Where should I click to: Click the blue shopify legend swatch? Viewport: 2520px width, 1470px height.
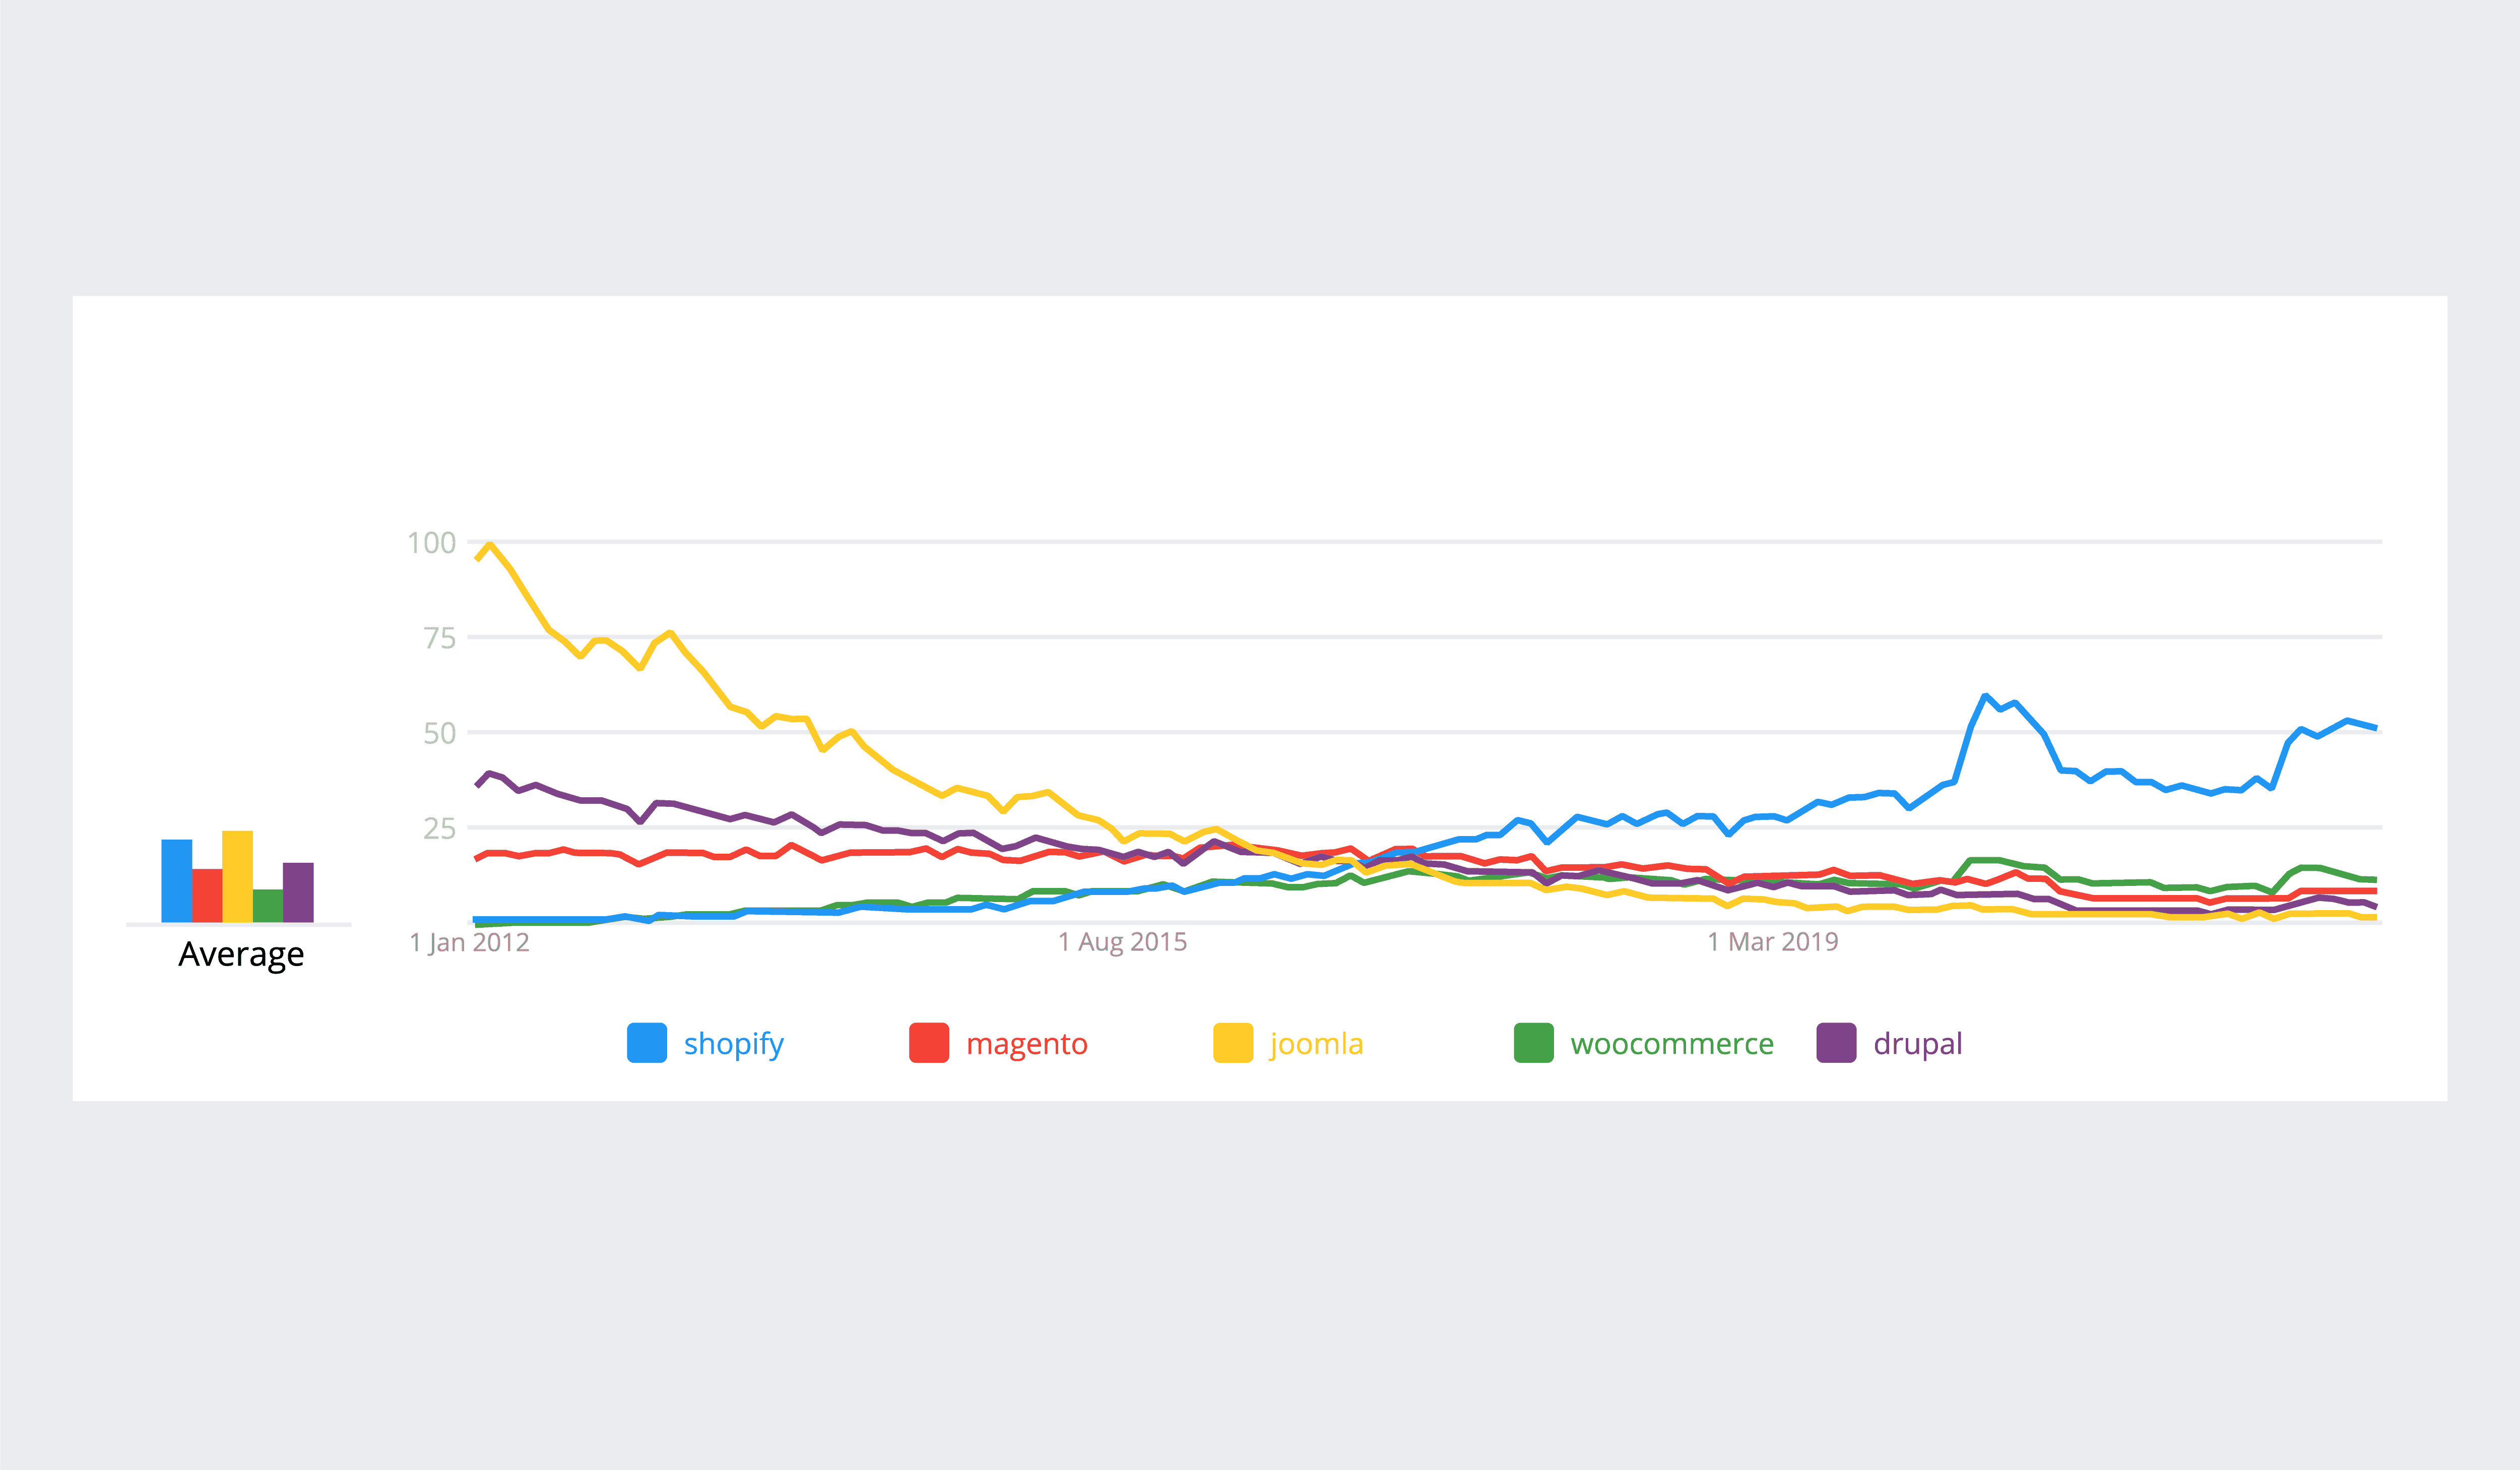click(x=647, y=1043)
